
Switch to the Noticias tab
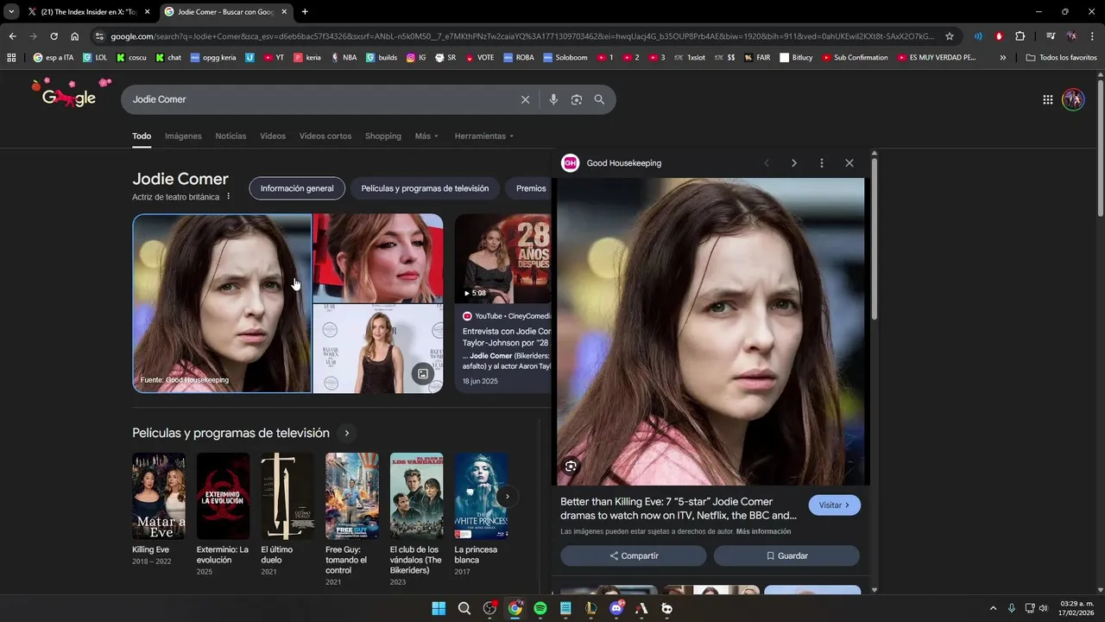pos(230,136)
